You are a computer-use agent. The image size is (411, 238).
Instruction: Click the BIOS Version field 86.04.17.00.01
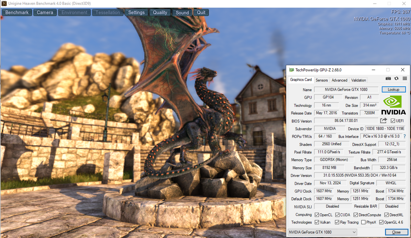tap(346, 121)
